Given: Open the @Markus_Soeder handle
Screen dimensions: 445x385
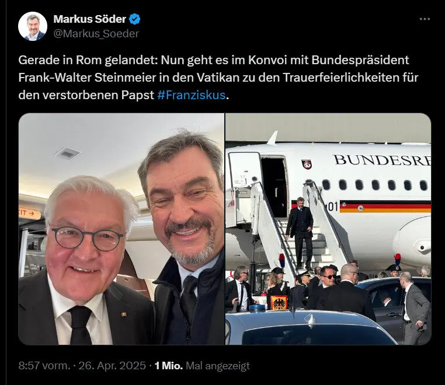Looking at the screenshot, I should (96, 34).
